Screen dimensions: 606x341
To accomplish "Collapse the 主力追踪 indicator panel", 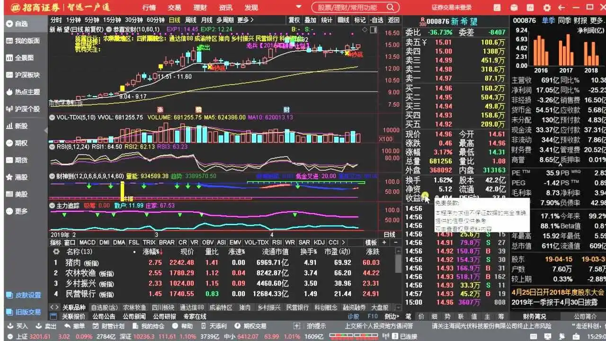I will tap(52, 206).
